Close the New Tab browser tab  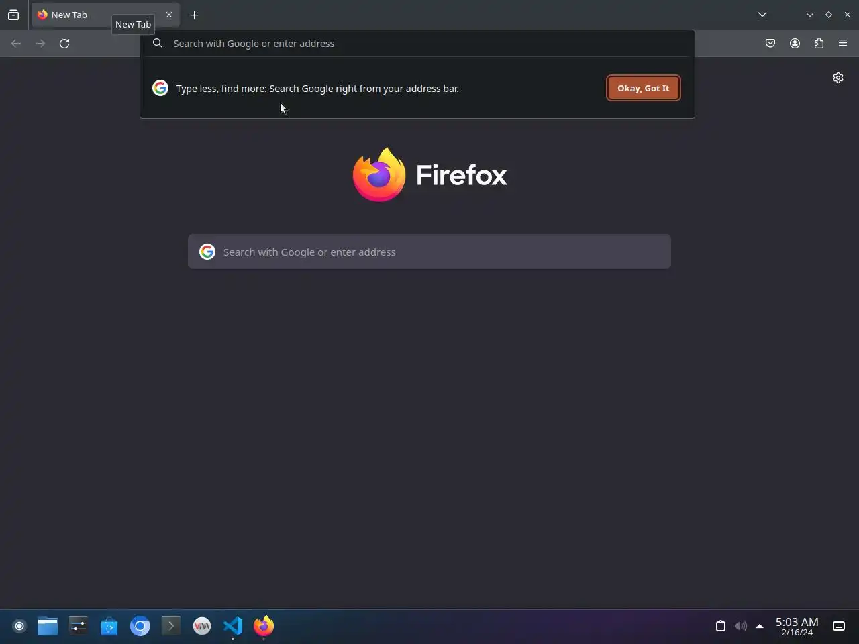(x=169, y=15)
